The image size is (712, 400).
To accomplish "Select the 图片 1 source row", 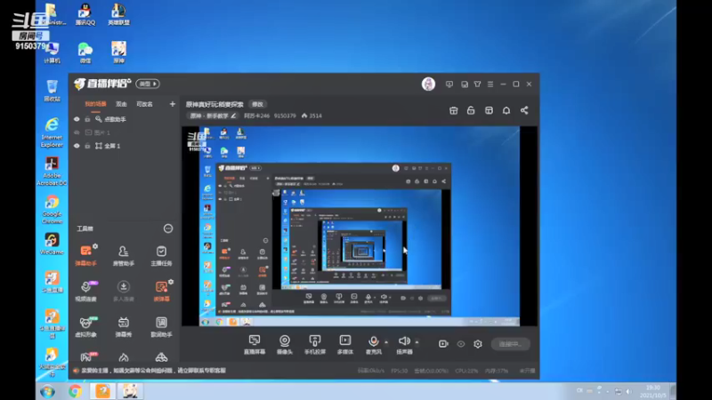I will (124, 132).
